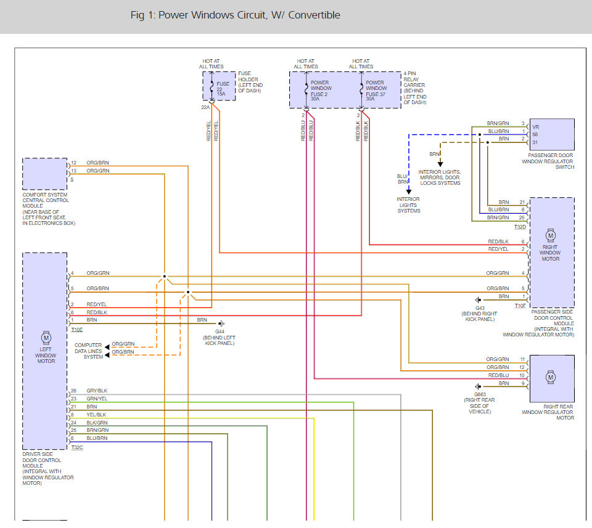Click the T32C connector label
The height and width of the screenshot is (528, 592).
coord(77,447)
